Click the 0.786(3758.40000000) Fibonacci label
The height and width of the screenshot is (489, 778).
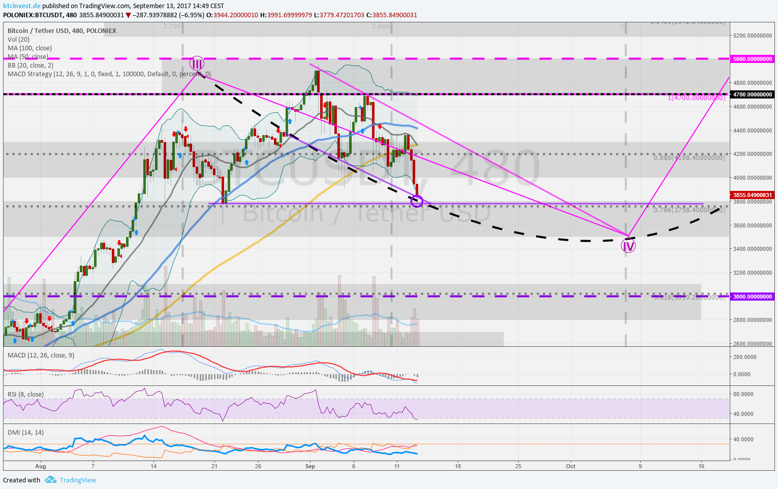(x=690, y=210)
